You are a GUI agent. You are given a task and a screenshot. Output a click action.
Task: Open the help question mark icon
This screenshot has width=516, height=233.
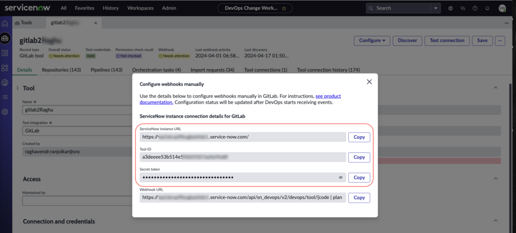point(475,8)
